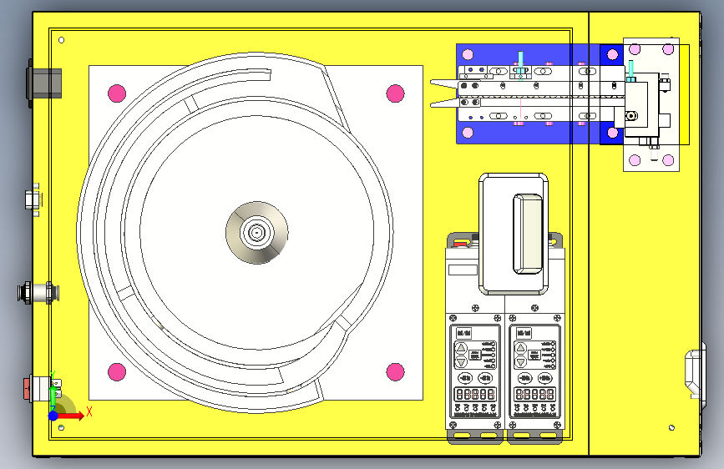The height and width of the screenshot is (469, 724).
Task: Select the gray mounting foot under the left controller
Action: (x=475, y=436)
